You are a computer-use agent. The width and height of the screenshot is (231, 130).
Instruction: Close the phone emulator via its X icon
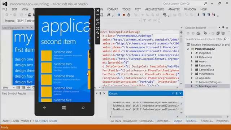[x=98, y=10]
